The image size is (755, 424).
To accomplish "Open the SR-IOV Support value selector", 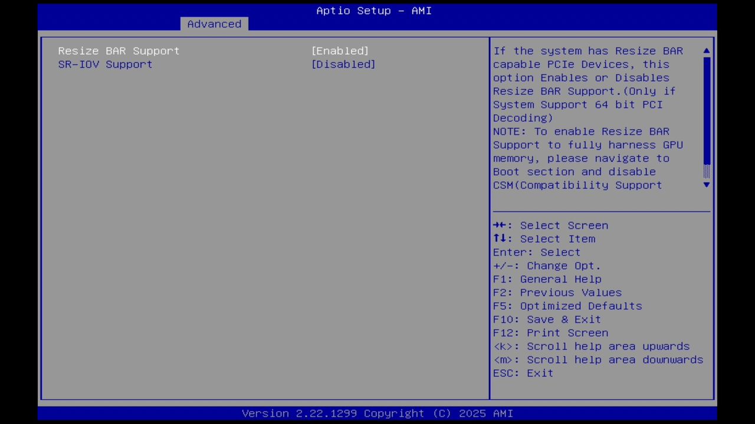I will tap(343, 64).
